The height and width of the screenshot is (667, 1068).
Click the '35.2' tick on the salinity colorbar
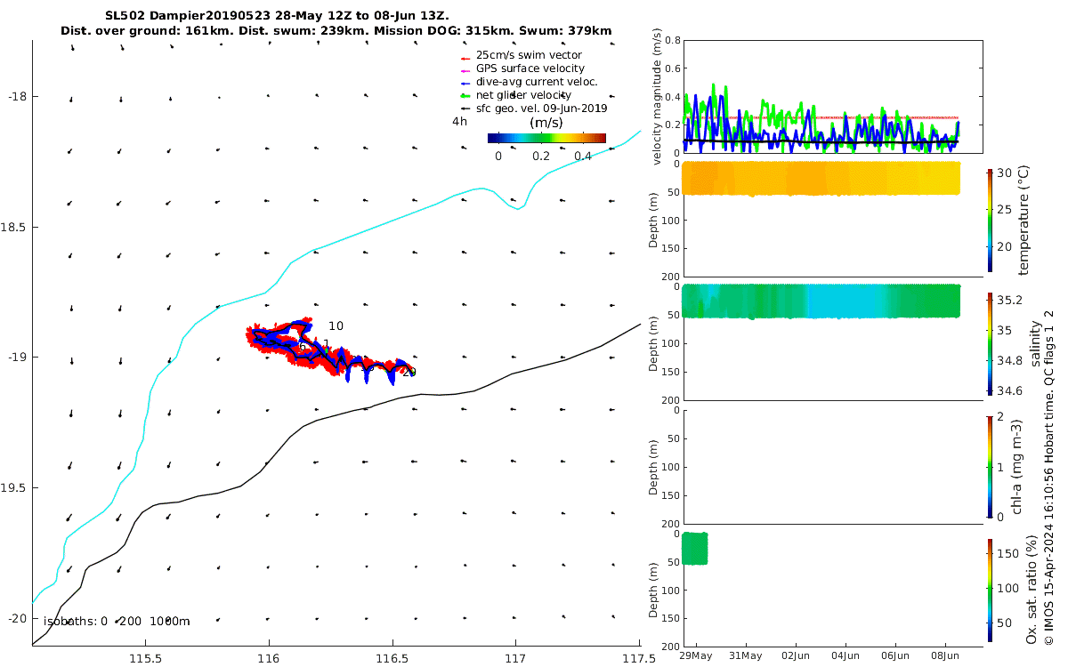[x=1008, y=300]
